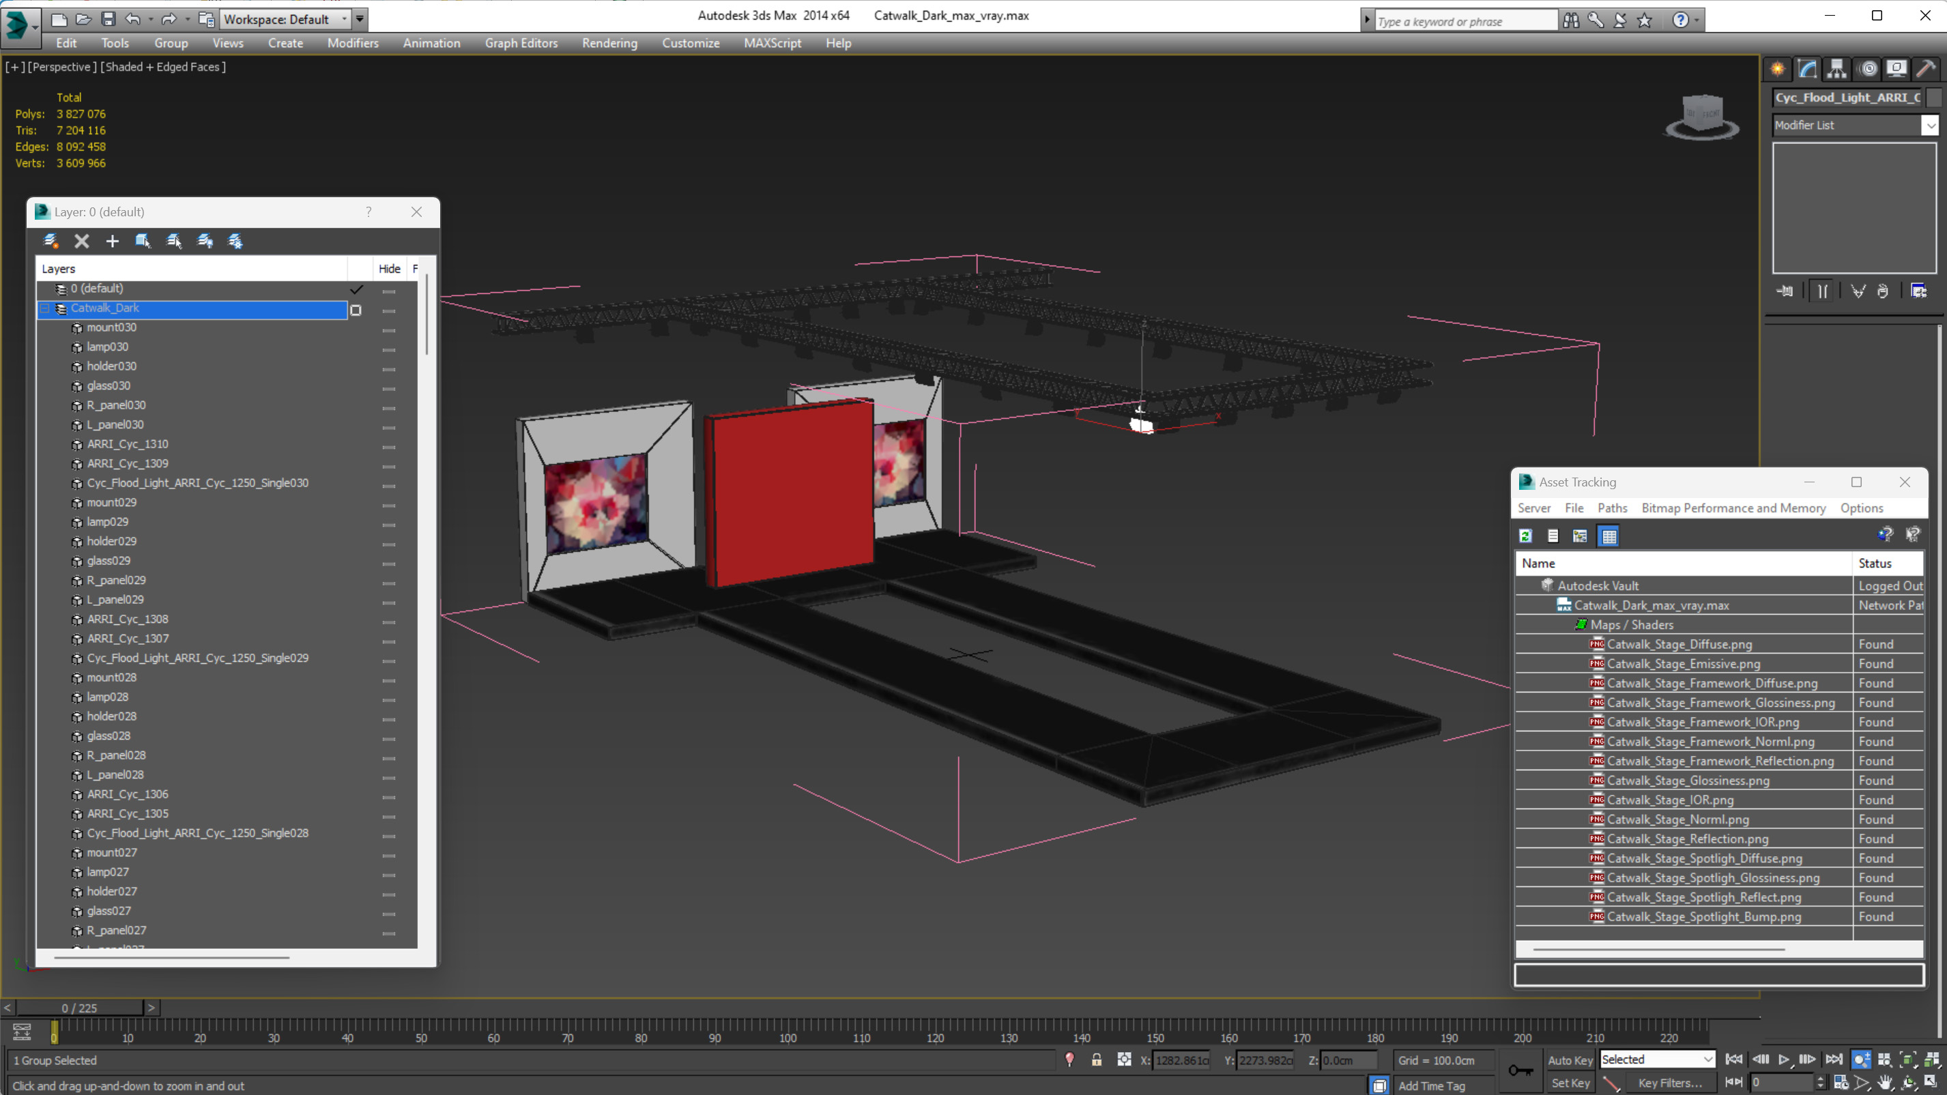Play the animation
Viewport: 1947px width, 1095px height.
1784,1060
